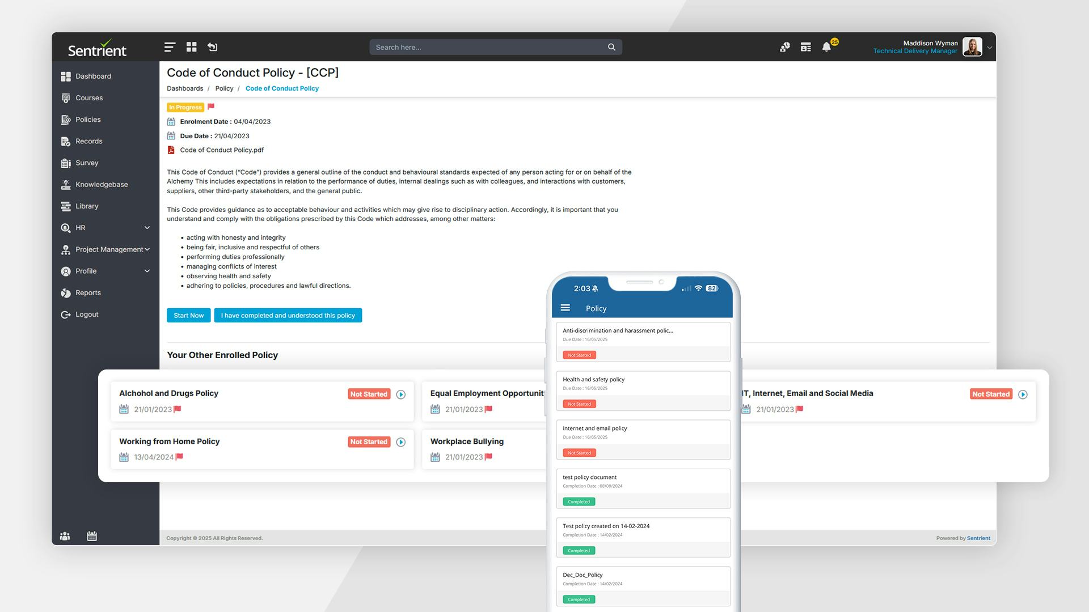
Task: Click the sidebar collapse hamburger icon
Action: (170, 47)
